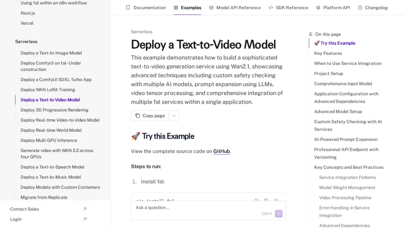Click the Serverless group header in sidebar
Viewport: 405px width, 228px height.
click(26, 42)
